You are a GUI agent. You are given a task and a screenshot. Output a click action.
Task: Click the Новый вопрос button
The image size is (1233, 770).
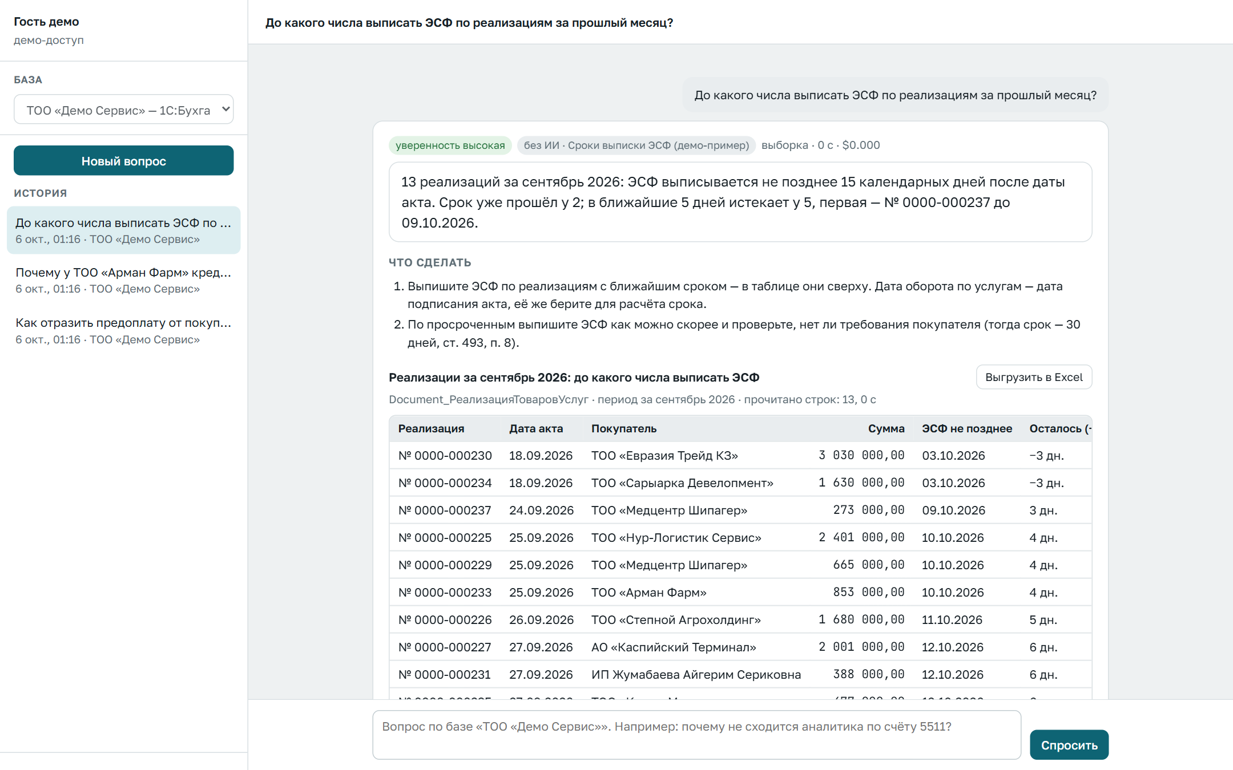click(x=123, y=161)
